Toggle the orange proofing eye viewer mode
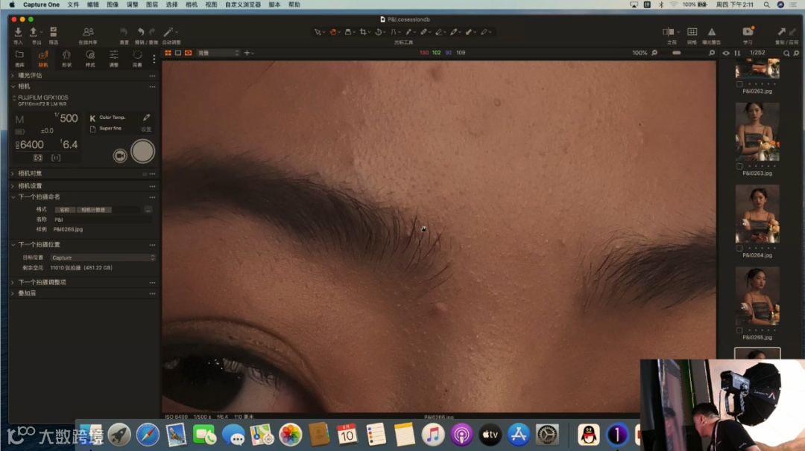Screen dimensions: 805x451 (189, 53)
